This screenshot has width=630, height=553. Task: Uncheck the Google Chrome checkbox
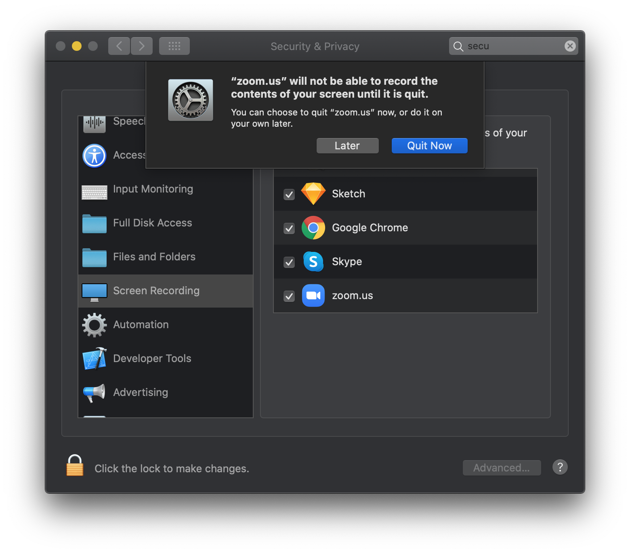click(289, 228)
